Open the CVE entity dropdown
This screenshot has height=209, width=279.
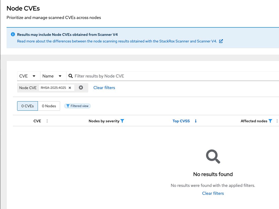pyautogui.click(x=29, y=76)
